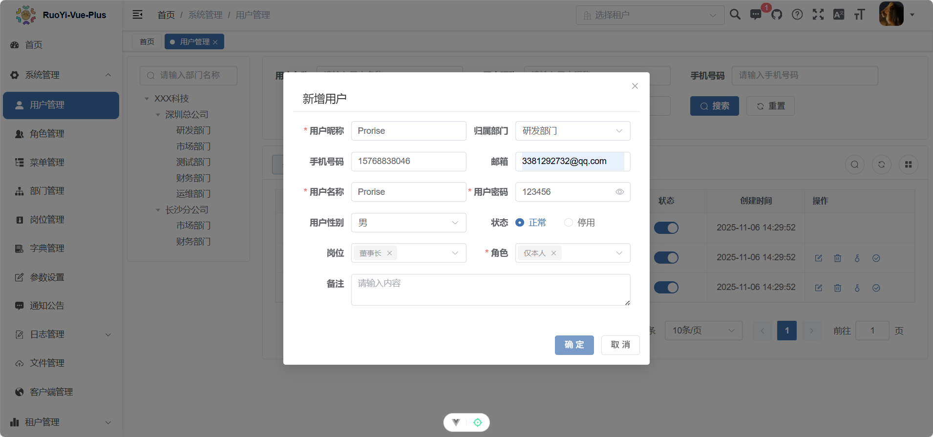Remove the 董事长 tag from 岗位

click(389, 253)
